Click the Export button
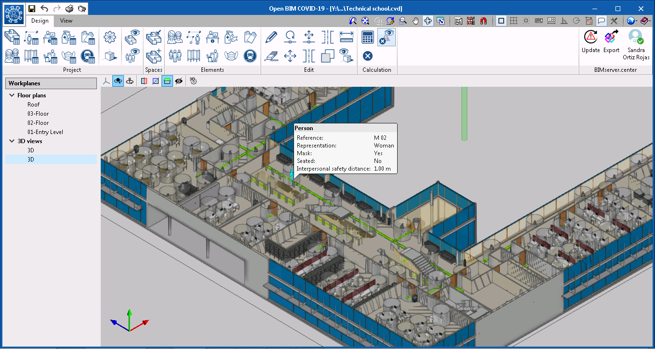 [611, 42]
